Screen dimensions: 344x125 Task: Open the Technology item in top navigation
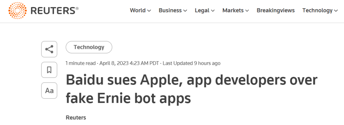(x=318, y=10)
